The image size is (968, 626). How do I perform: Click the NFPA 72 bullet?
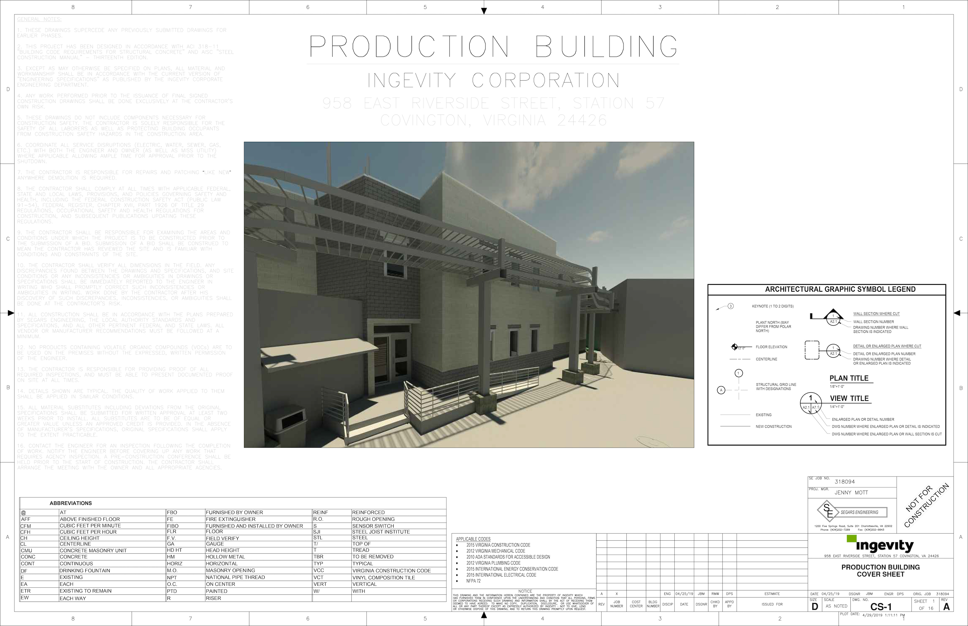tap(474, 581)
